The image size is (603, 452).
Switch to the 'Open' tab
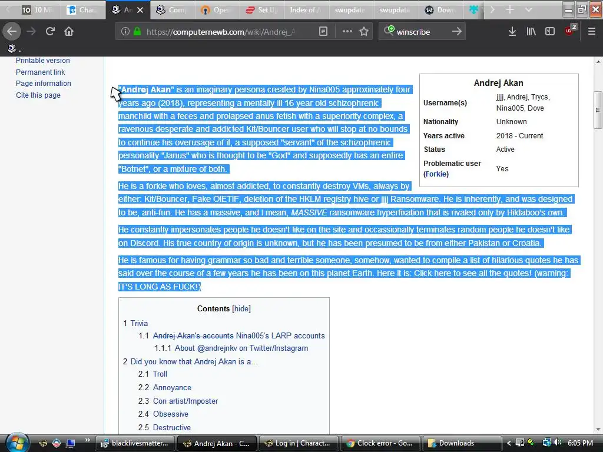click(x=217, y=10)
